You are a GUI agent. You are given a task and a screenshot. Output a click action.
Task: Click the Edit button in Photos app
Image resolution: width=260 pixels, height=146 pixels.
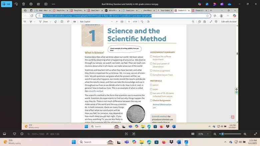tap(6, 4)
